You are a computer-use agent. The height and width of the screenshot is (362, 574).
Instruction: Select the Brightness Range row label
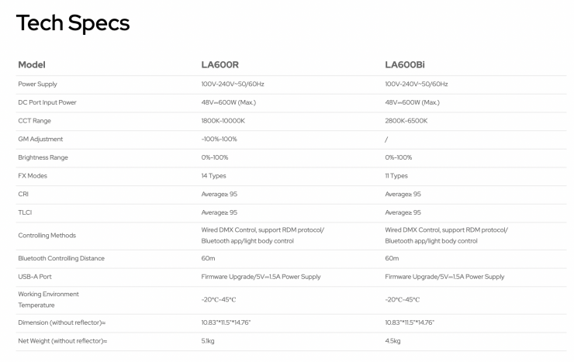point(43,157)
